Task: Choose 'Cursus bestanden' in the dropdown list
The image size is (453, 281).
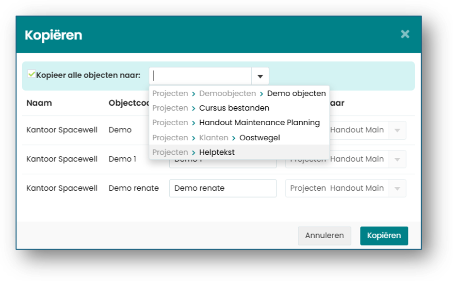Action: (x=239, y=108)
